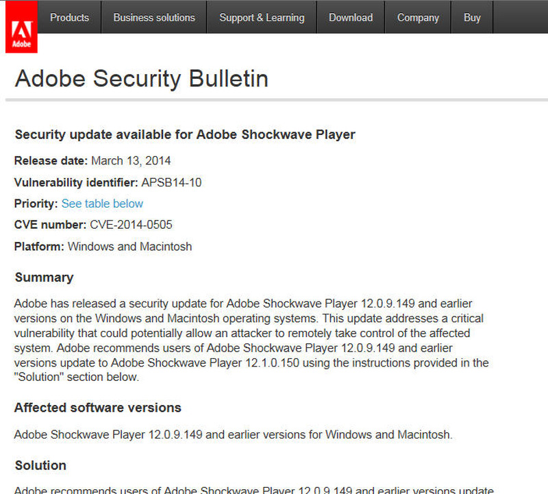Select Support & Learning in navigation
548x494 pixels.
[262, 17]
